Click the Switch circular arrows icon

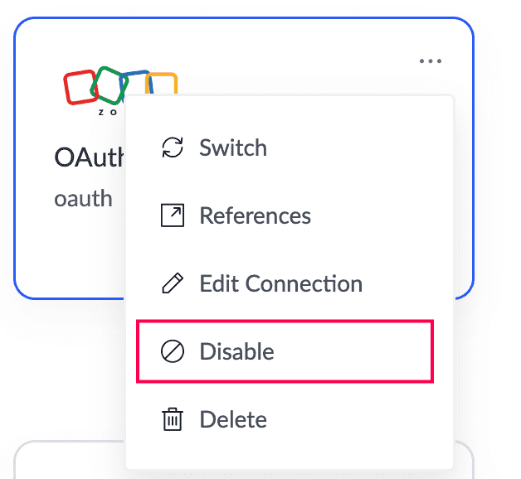point(172,148)
